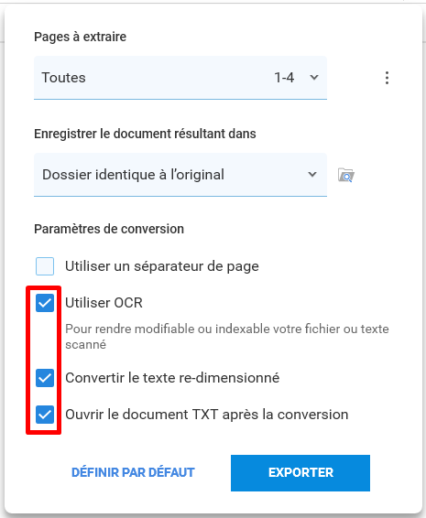426x518 pixels.
Task: Open the three-dot more options menu
Action: [387, 78]
